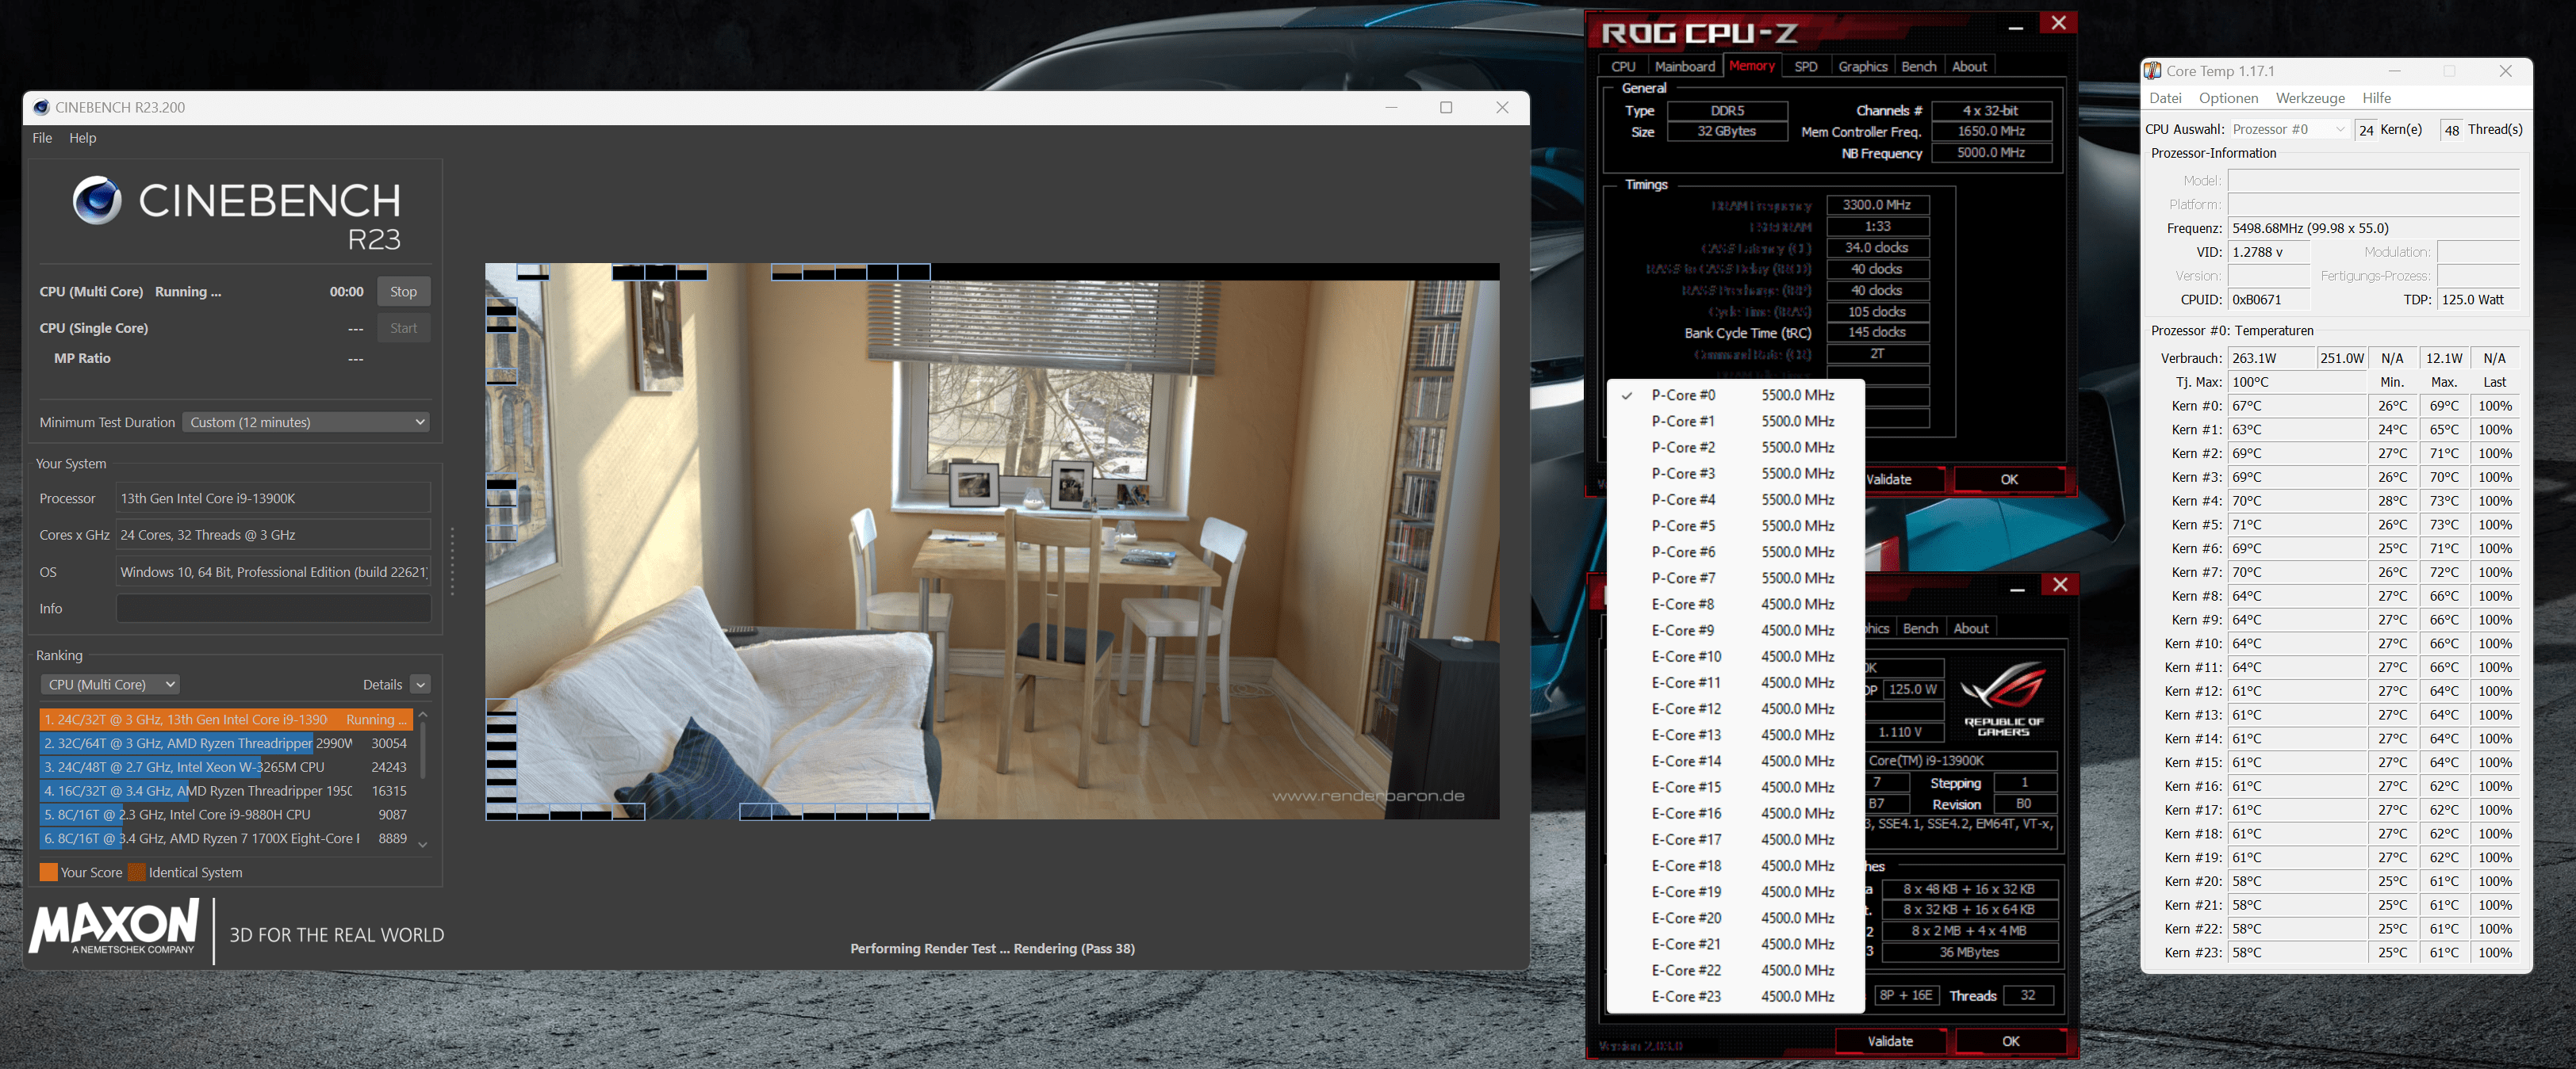Click the orange Your Score legend swatch
The height and width of the screenshot is (1069, 2576).
(48, 872)
